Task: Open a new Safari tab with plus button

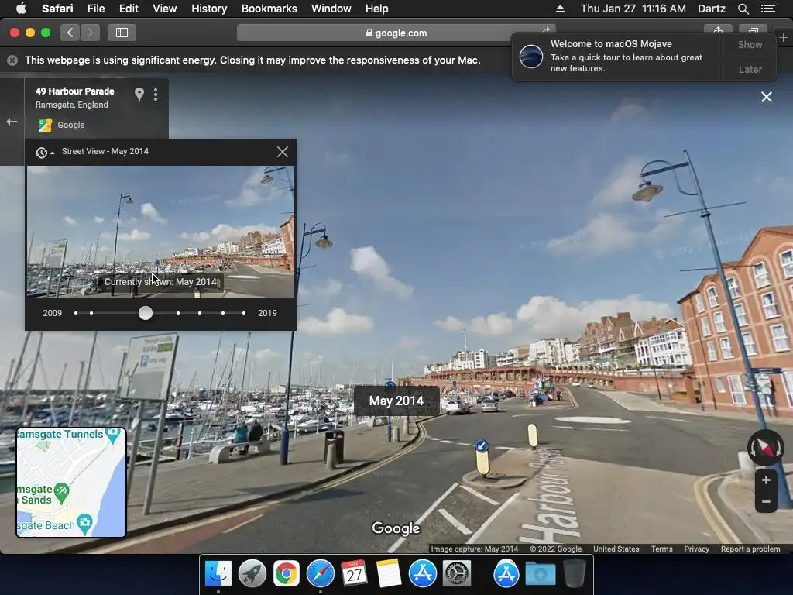Action: click(x=783, y=38)
